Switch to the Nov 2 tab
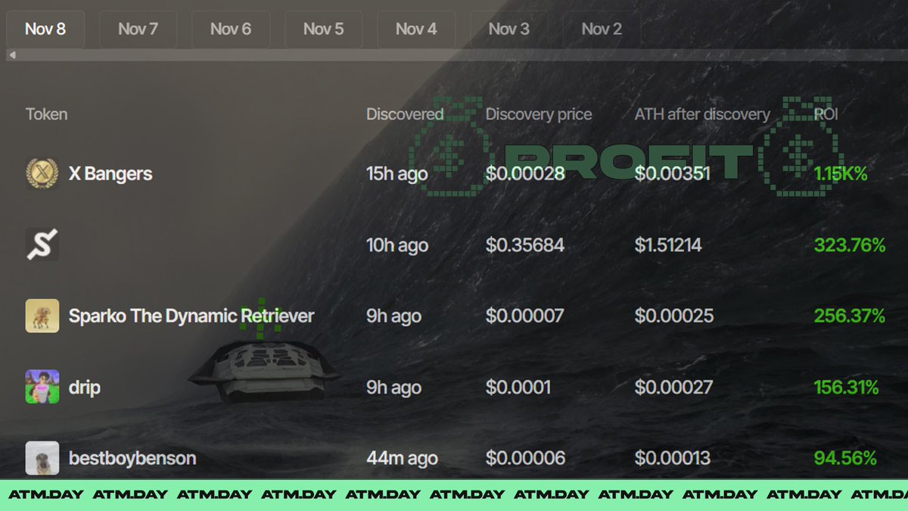Screen dimensions: 908x511 tap(602, 29)
